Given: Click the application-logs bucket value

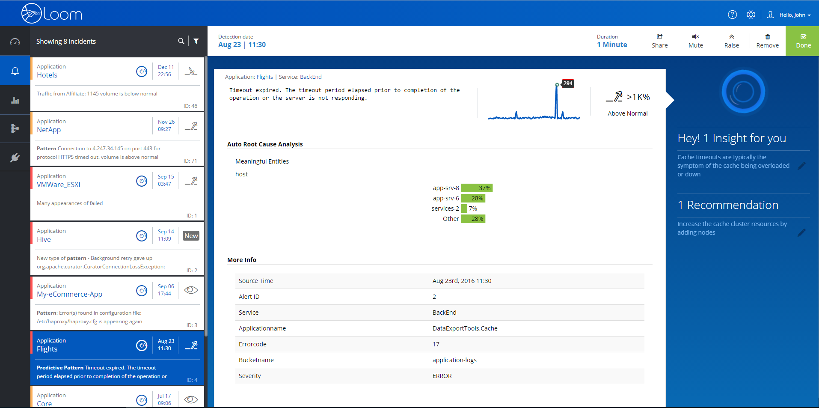Looking at the screenshot, I should tap(454, 360).
